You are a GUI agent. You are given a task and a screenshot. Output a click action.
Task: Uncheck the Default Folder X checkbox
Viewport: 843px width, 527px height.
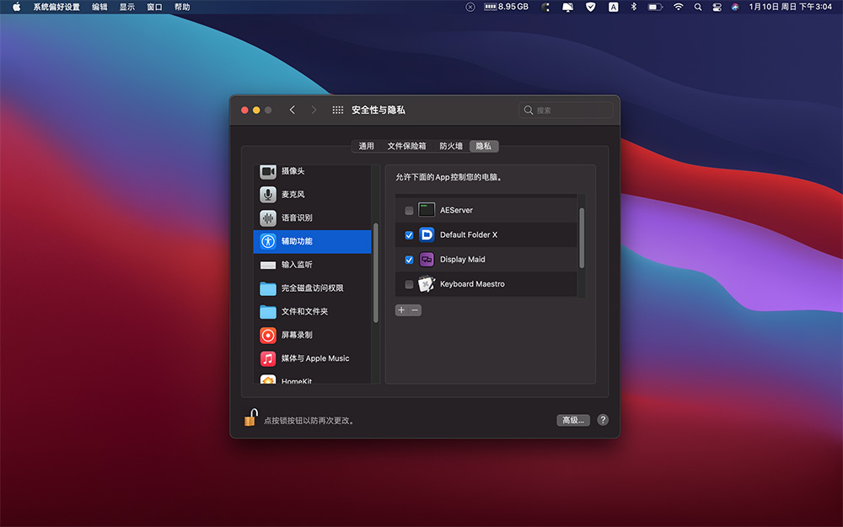coord(409,235)
